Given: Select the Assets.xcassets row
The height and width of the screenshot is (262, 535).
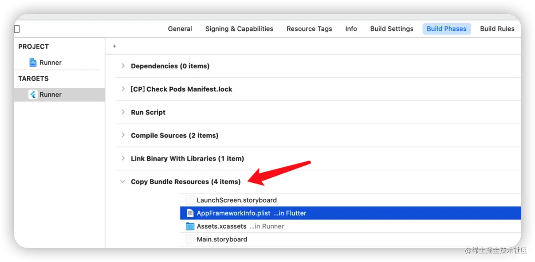Looking at the screenshot, I should [350, 226].
